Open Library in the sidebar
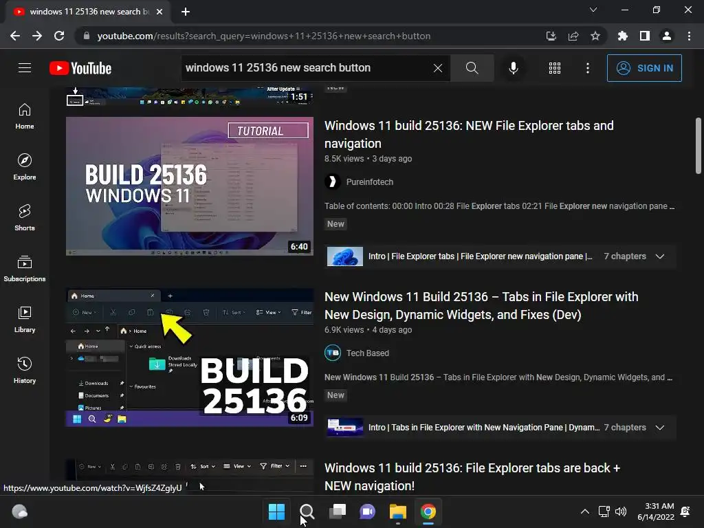 click(25, 319)
